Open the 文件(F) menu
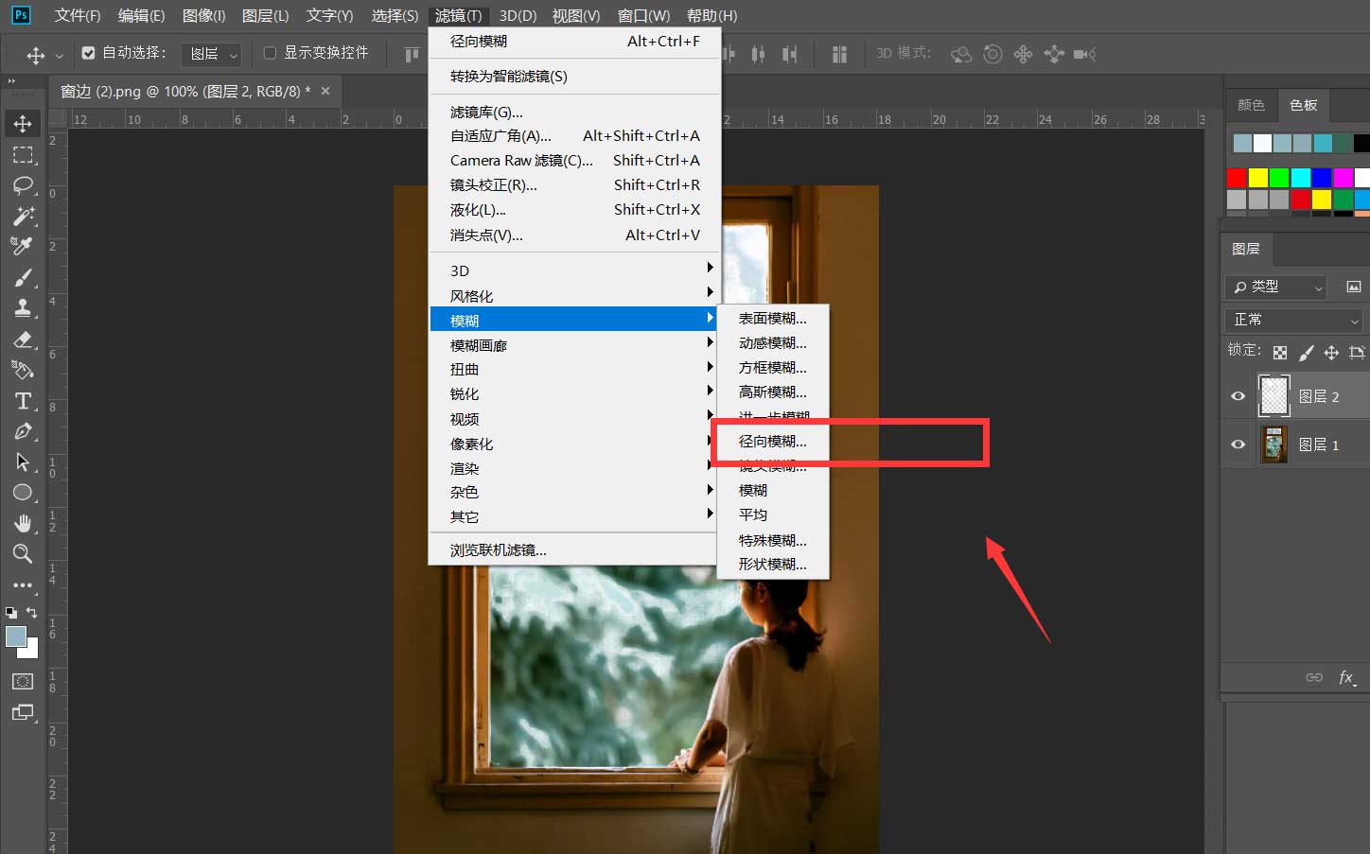 point(78,16)
